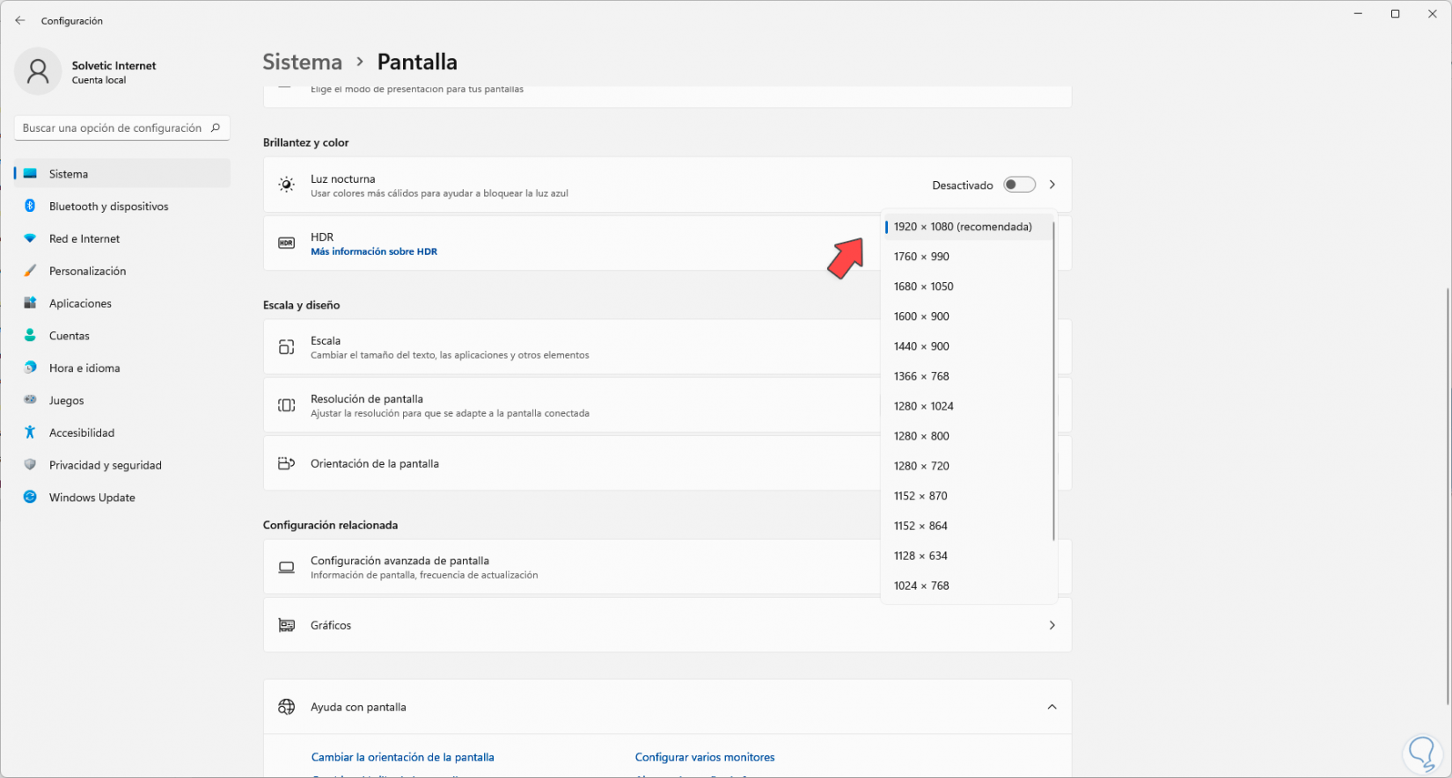The image size is (1452, 778).
Task: Select 1920 × 1080 (recomendada) resolution
Action: [963, 227]
